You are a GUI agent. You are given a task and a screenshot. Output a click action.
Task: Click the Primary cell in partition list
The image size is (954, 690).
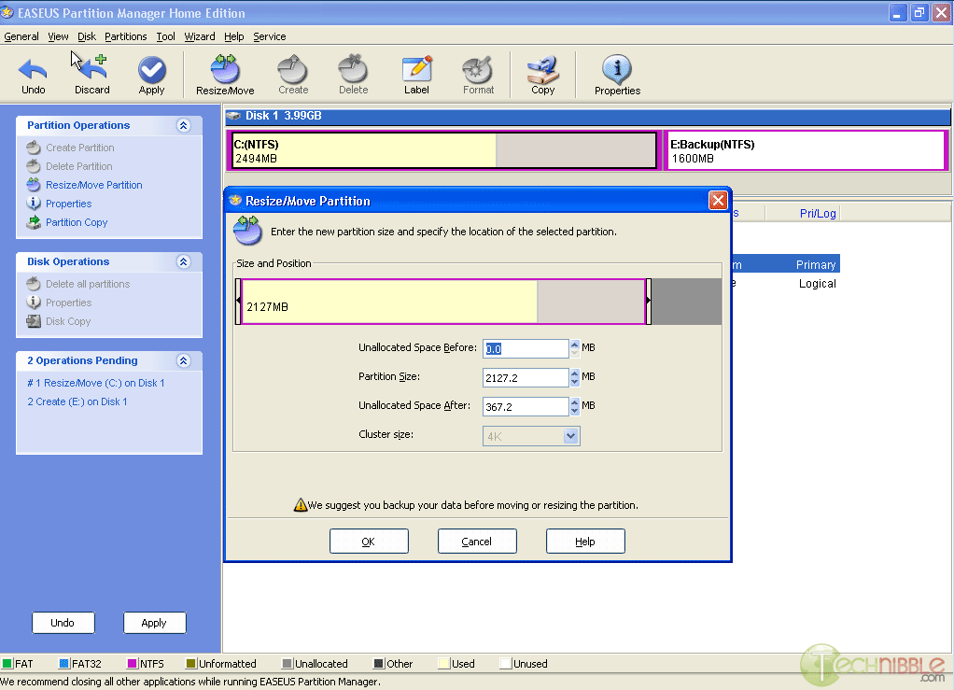[x=816, y=264]
